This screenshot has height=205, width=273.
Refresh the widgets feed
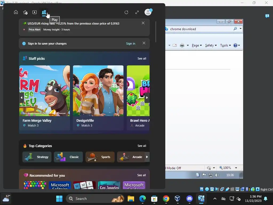(x=126, y=12)
